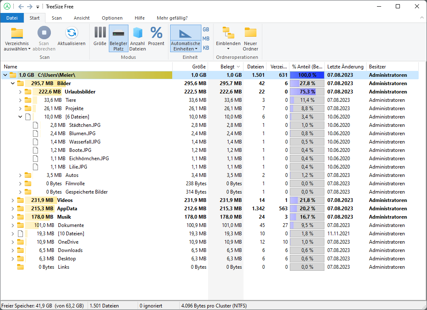Click the Autos folder icon
Screen dimensions: 427x310
(x=28, y=175)
